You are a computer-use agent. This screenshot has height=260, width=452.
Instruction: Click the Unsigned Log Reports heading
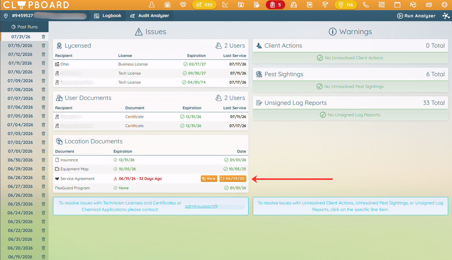296,103
